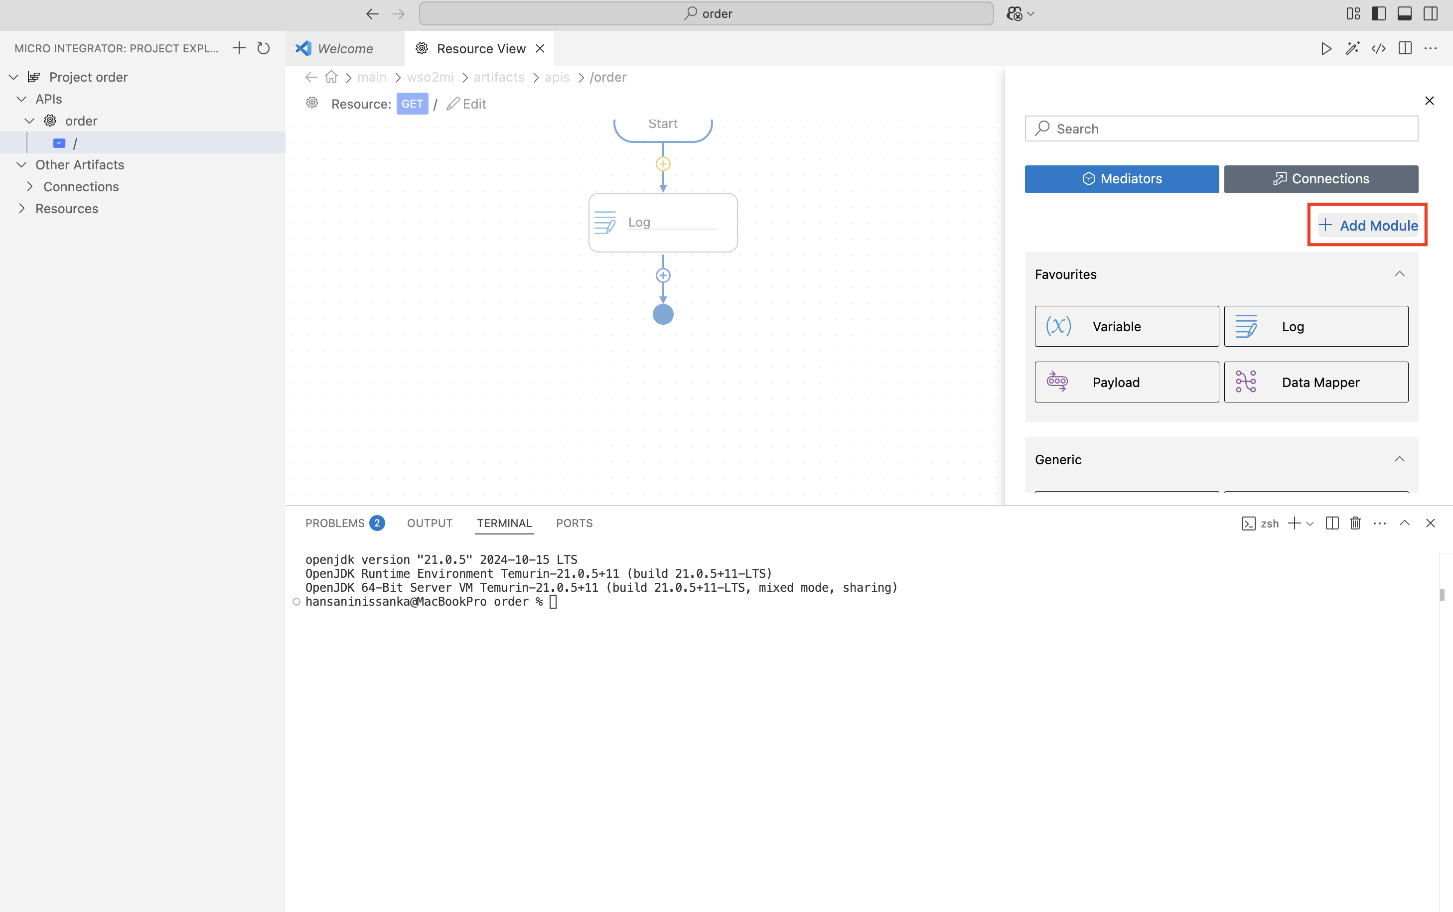Add the Data Mapper mediator
Viewport: 1453px width, 912px height.
point(1316,383)
